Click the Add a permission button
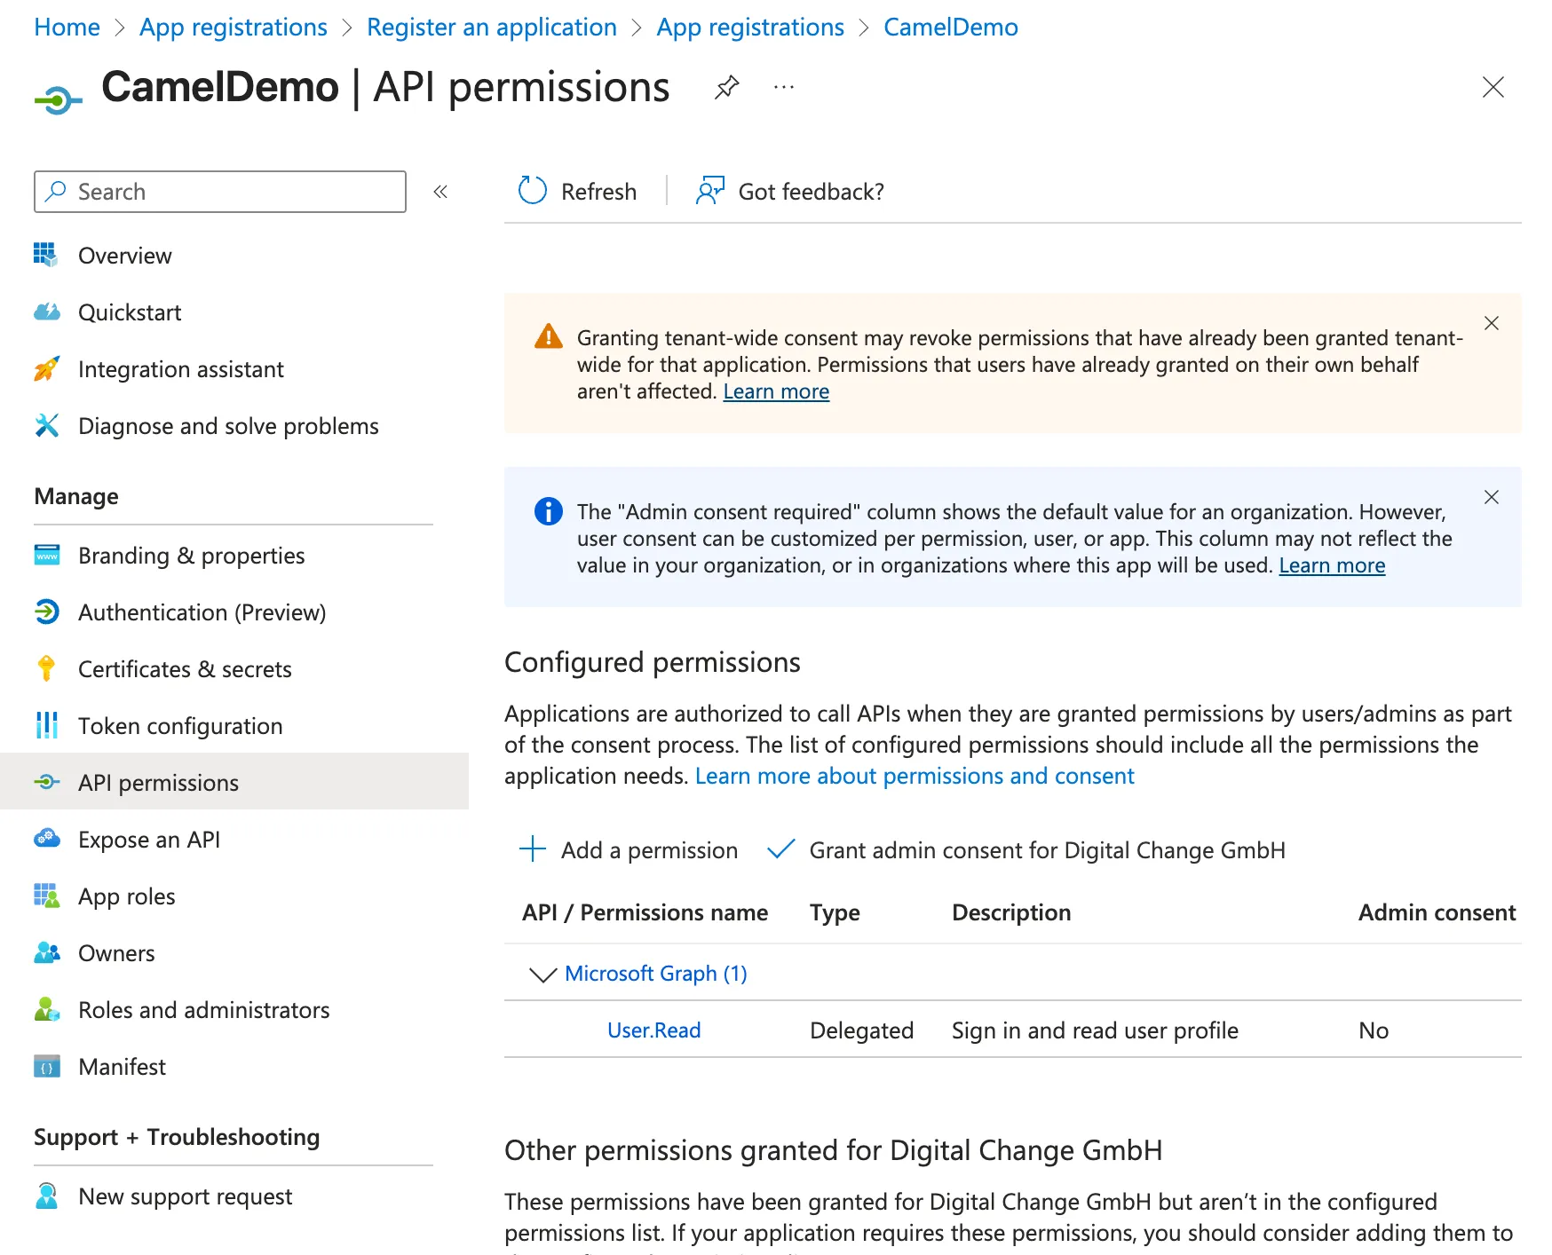The width and height of the screenshot is (1552, 1255). pyautogui.click(x=629, y=849)
